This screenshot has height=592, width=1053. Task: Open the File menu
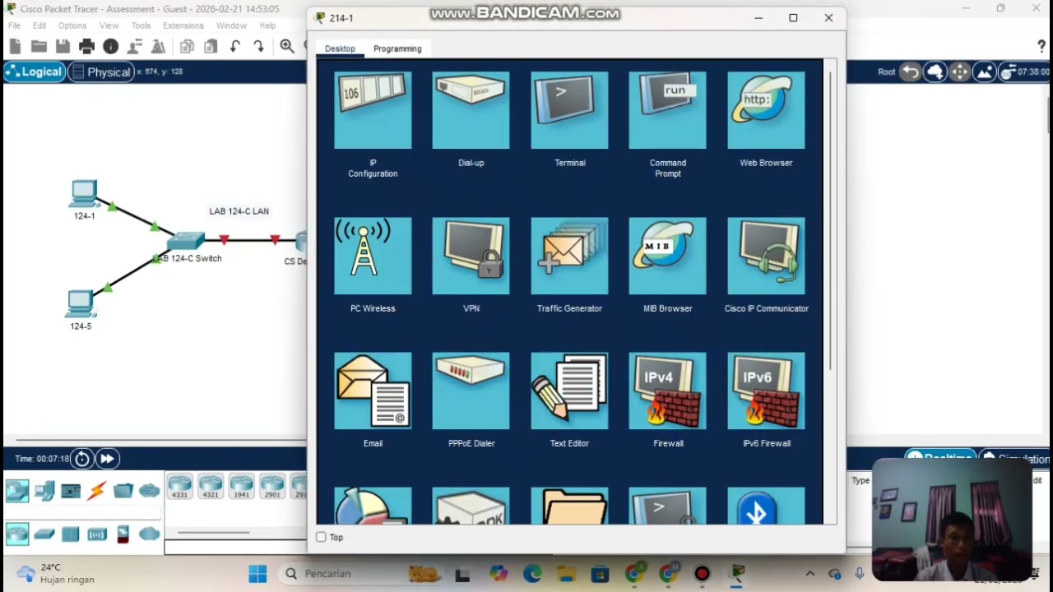(15, 25)
